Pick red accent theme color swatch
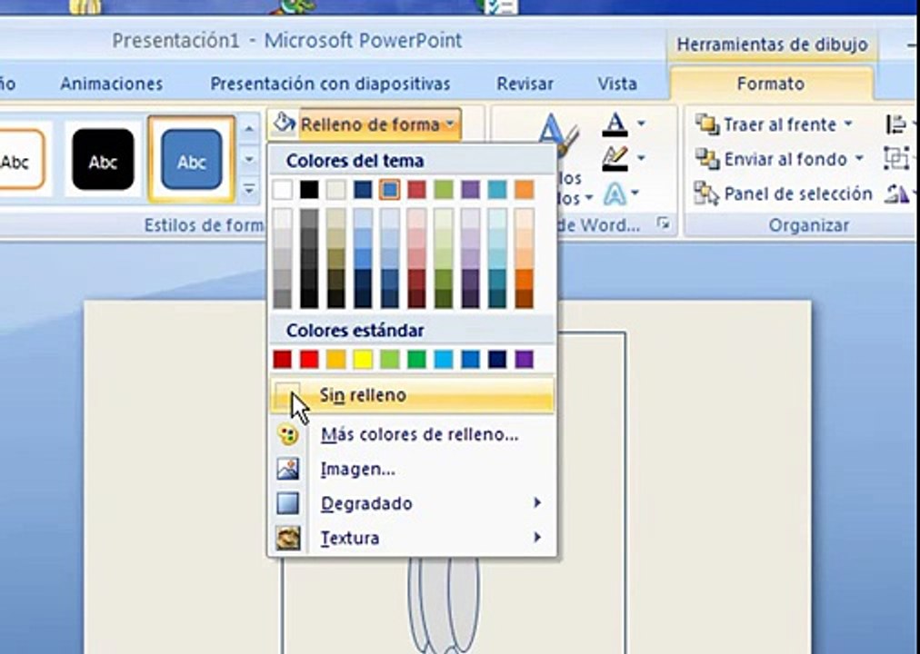Viewport: 920px width, 654px height. coord(416,189)
